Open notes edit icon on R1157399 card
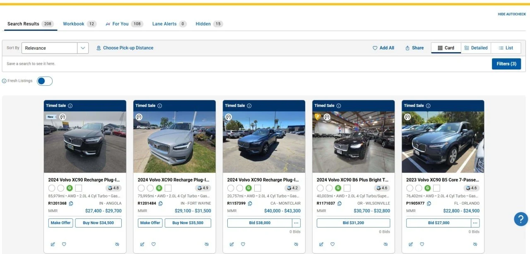This screenshot has height=254, width=530. tap(231, 244)
